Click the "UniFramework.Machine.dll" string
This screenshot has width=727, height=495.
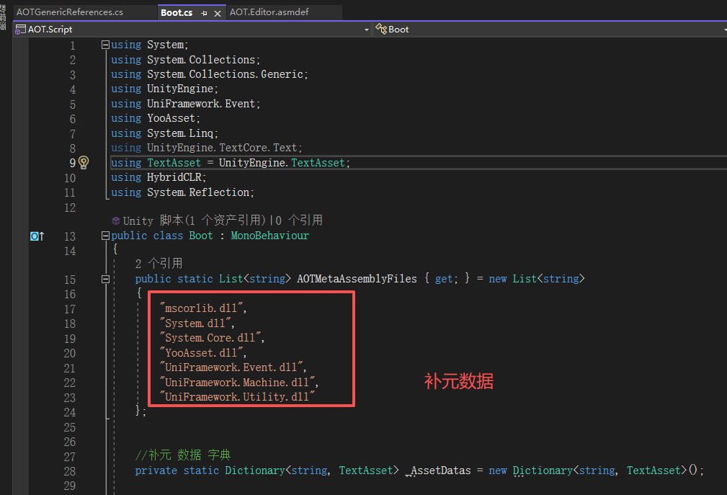pos(237,382)
